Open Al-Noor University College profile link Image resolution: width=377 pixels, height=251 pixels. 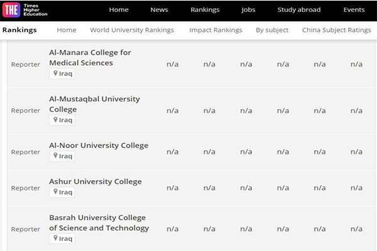[99, 146]
